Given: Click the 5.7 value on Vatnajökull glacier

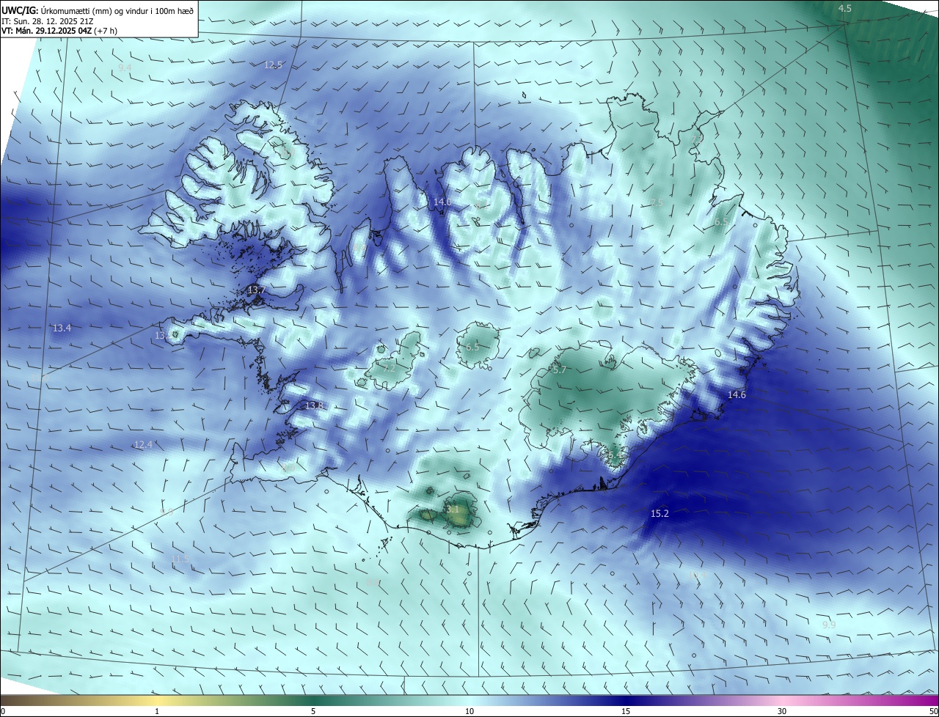Looking at the screenshot, I should point(560,370).
